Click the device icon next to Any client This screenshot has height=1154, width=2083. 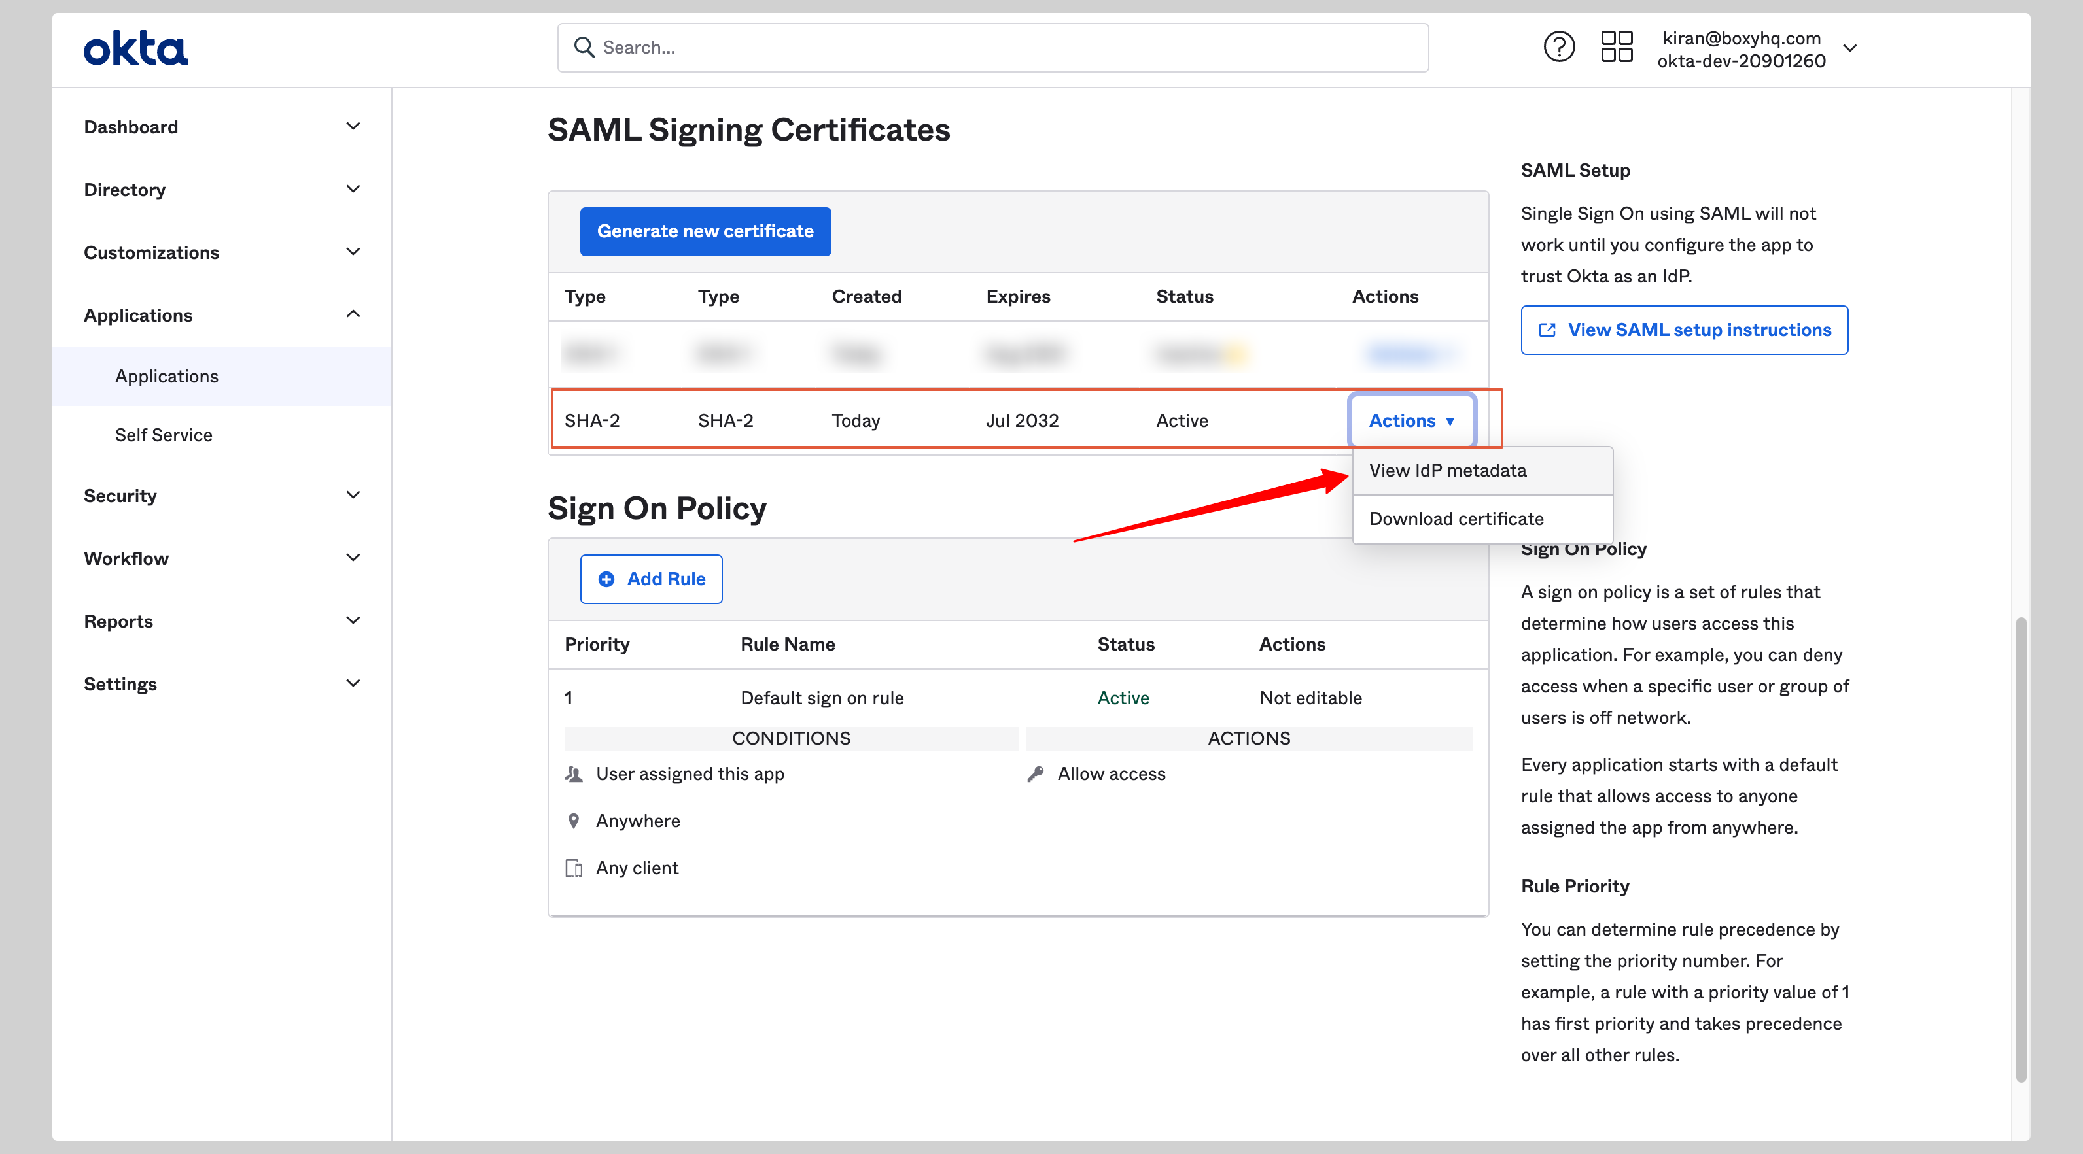[x=574, y=867]
